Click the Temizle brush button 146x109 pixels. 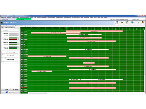pyautogui.click(x=15, y=89)
